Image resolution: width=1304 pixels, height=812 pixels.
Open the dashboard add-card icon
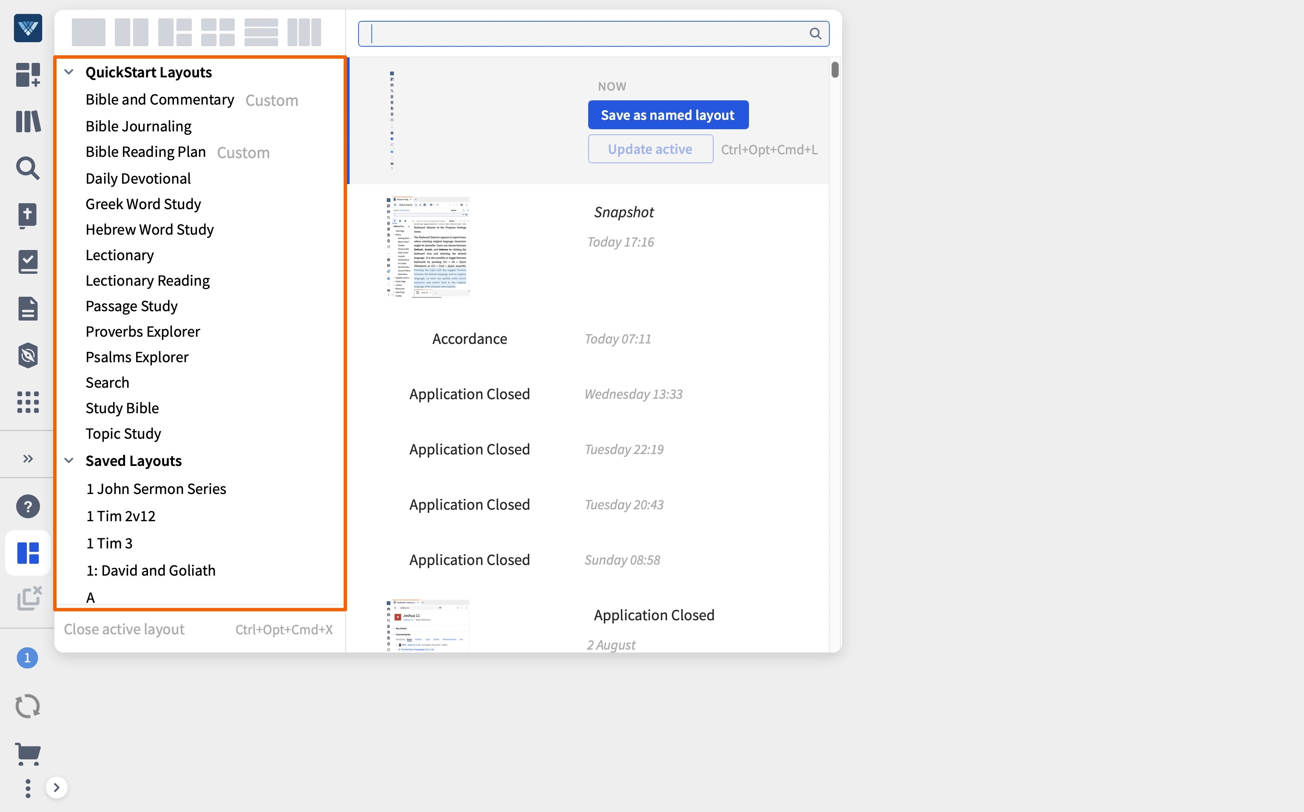coord(28,75)
